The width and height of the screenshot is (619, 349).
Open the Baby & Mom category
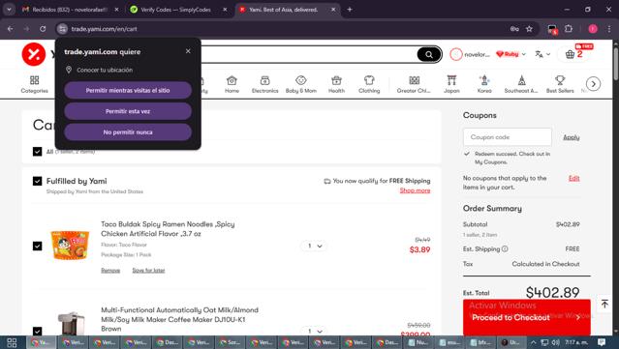pos(301,84)
